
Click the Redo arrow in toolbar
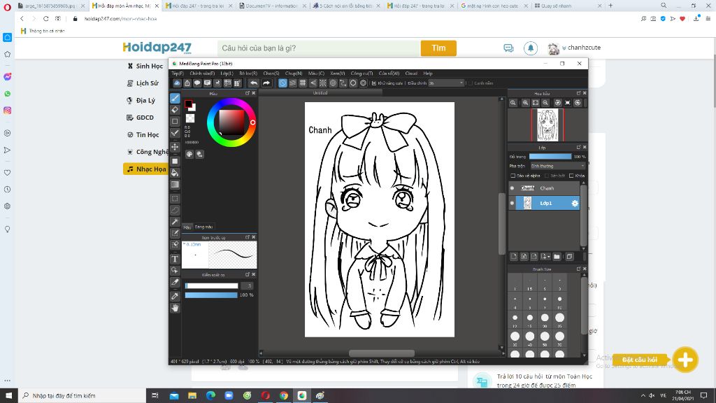tap(266, 83)
